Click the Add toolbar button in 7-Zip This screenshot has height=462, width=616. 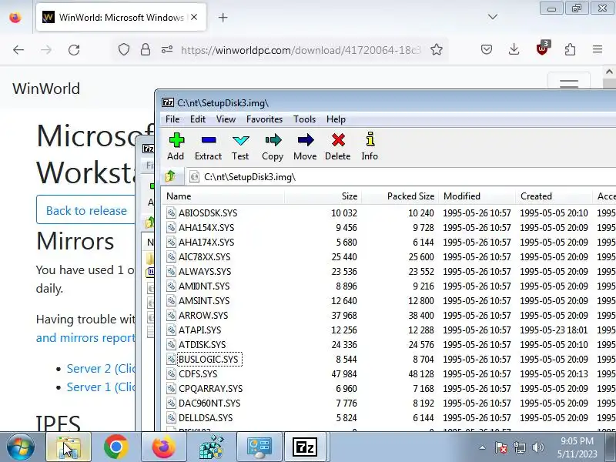[x=176, y=146]
